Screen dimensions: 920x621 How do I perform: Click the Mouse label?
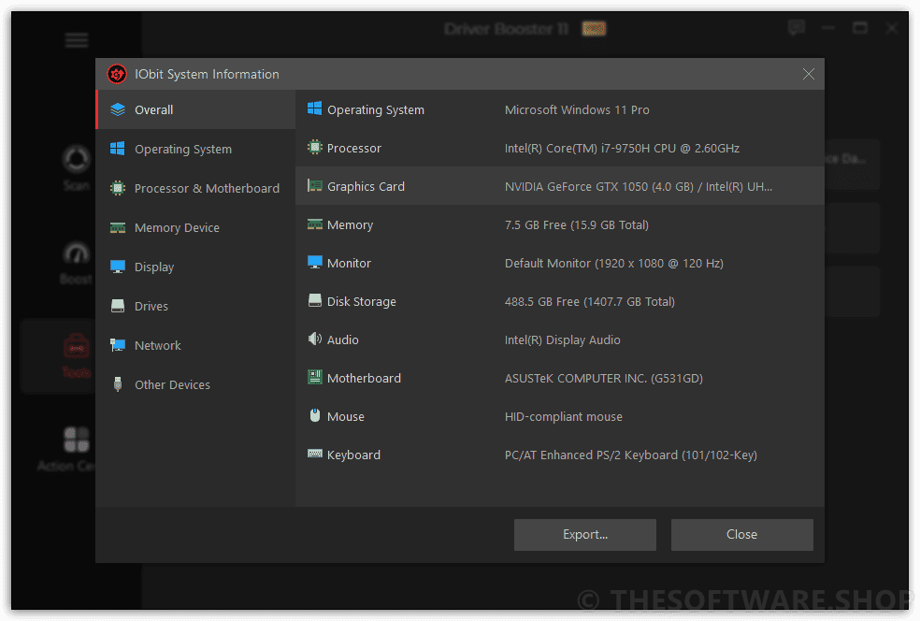346,417
